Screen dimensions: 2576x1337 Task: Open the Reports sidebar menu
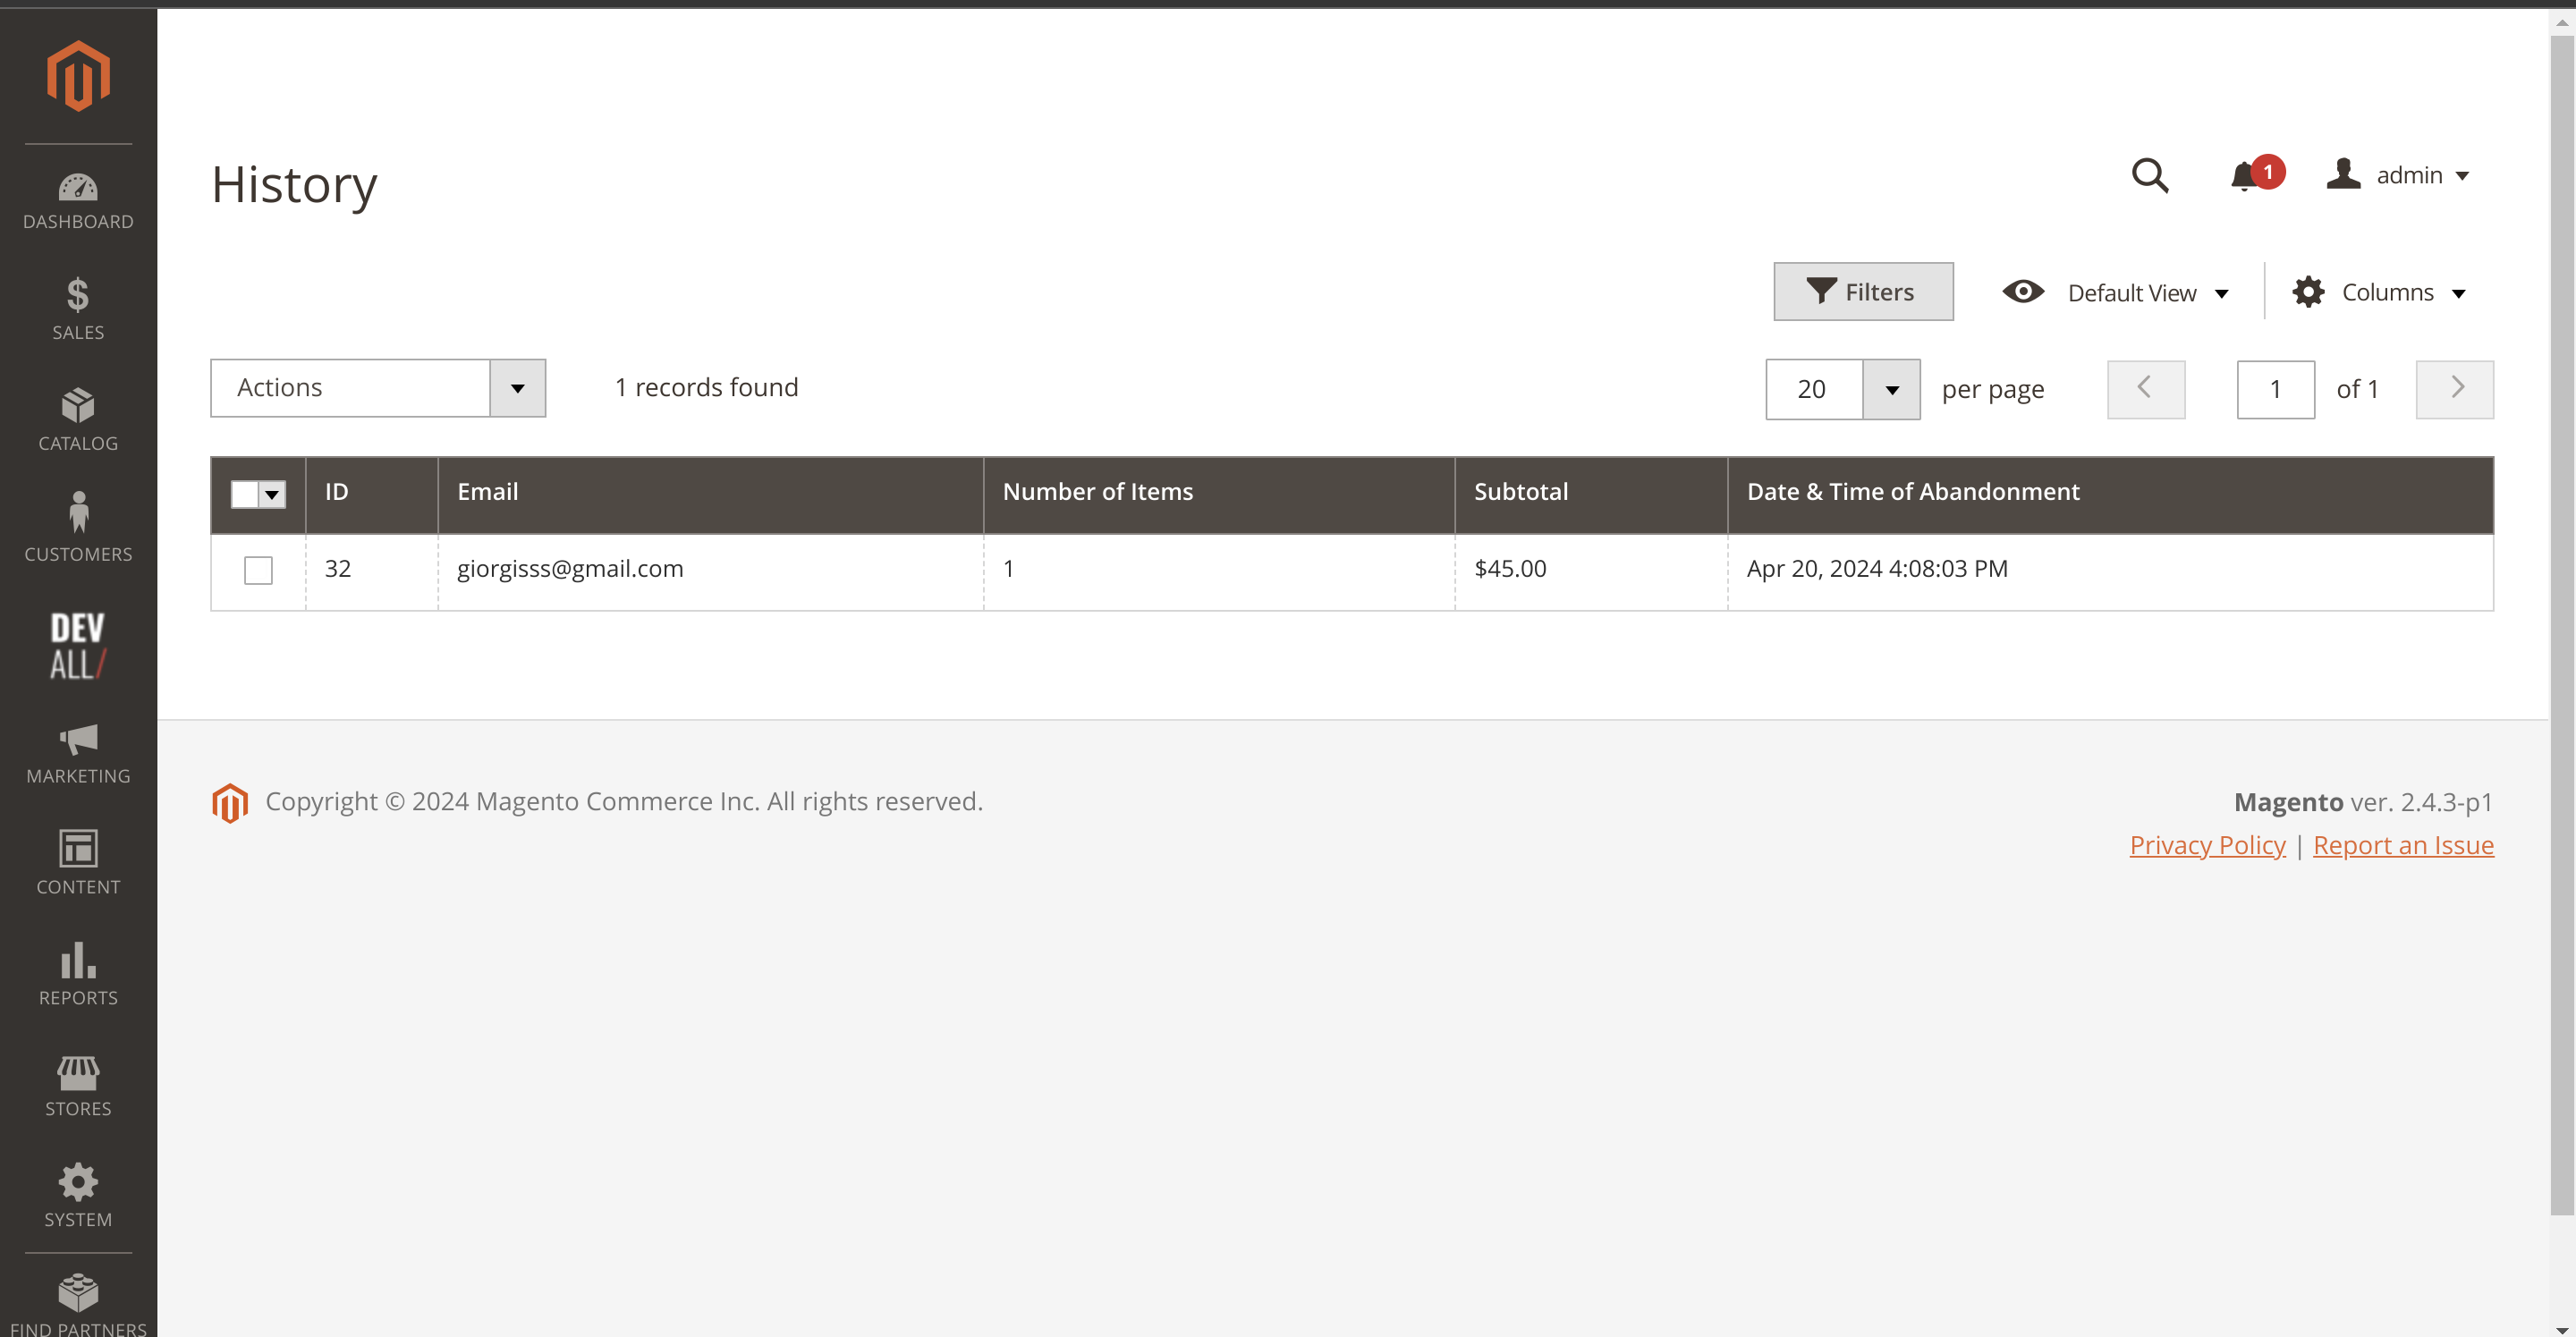pyautogui.click(x=78, y=974)
